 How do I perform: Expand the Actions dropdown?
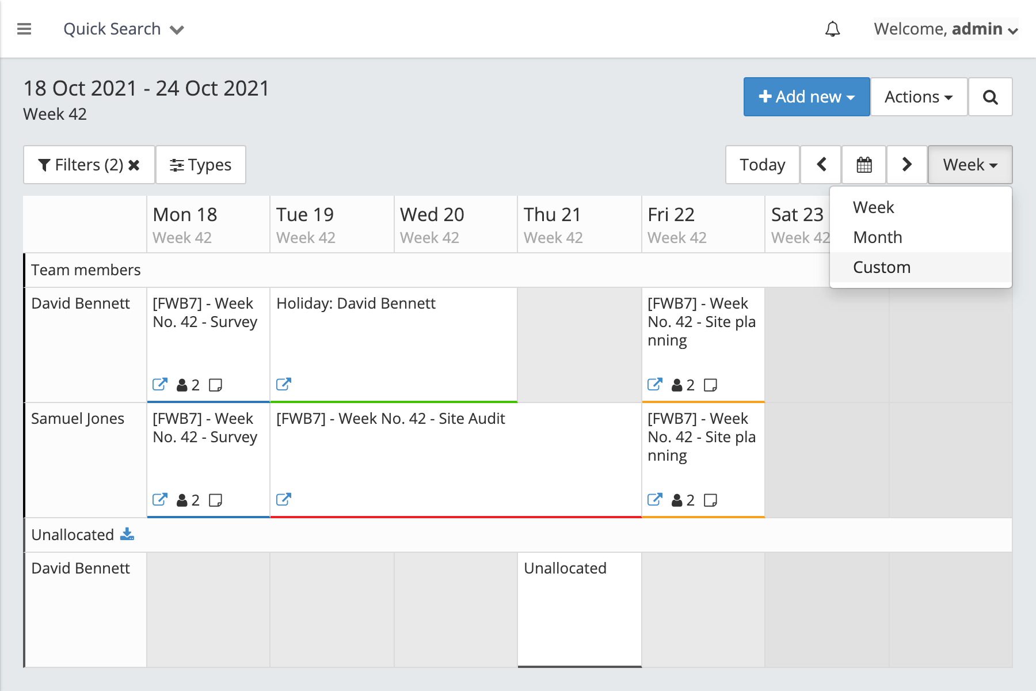919,97
